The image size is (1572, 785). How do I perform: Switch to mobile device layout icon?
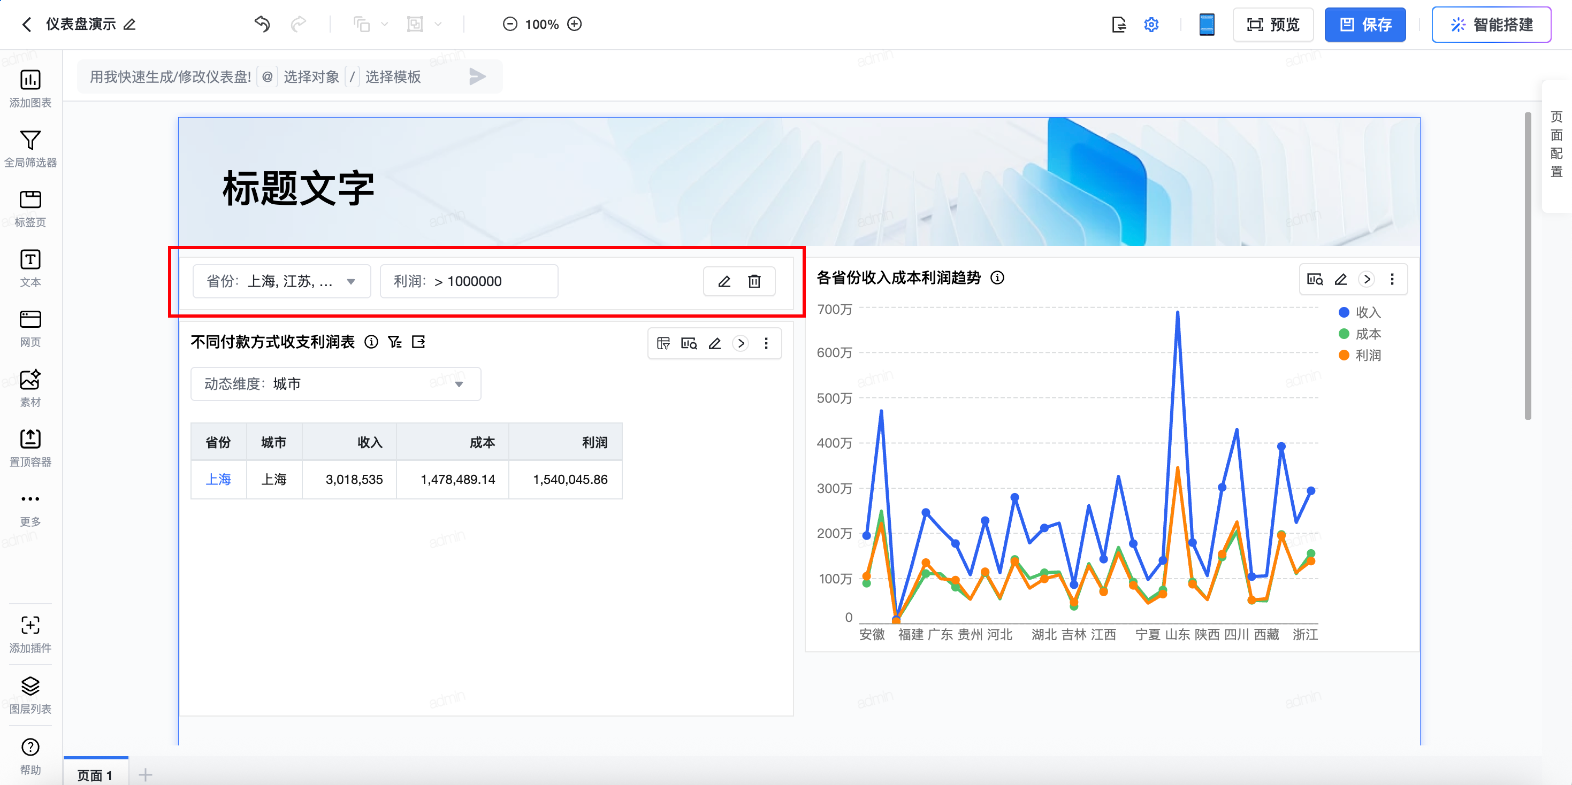tap(1207, 25)
